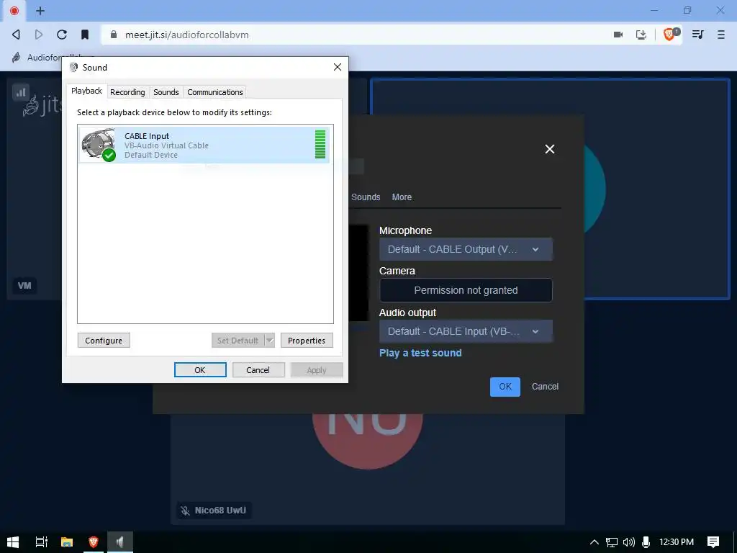This screenshot has height=553, width=737.
Task: Go forward using the browser forward arrow
Action: 39,35
